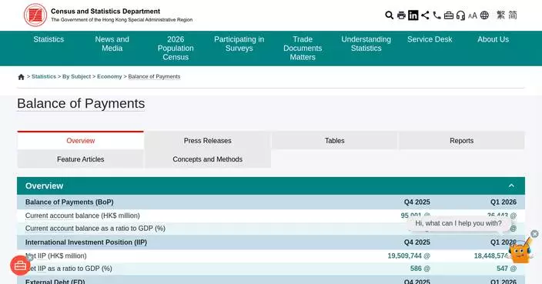Open the News and Media menu
This screenshot has height=284, width=542.
coord(112,44)
